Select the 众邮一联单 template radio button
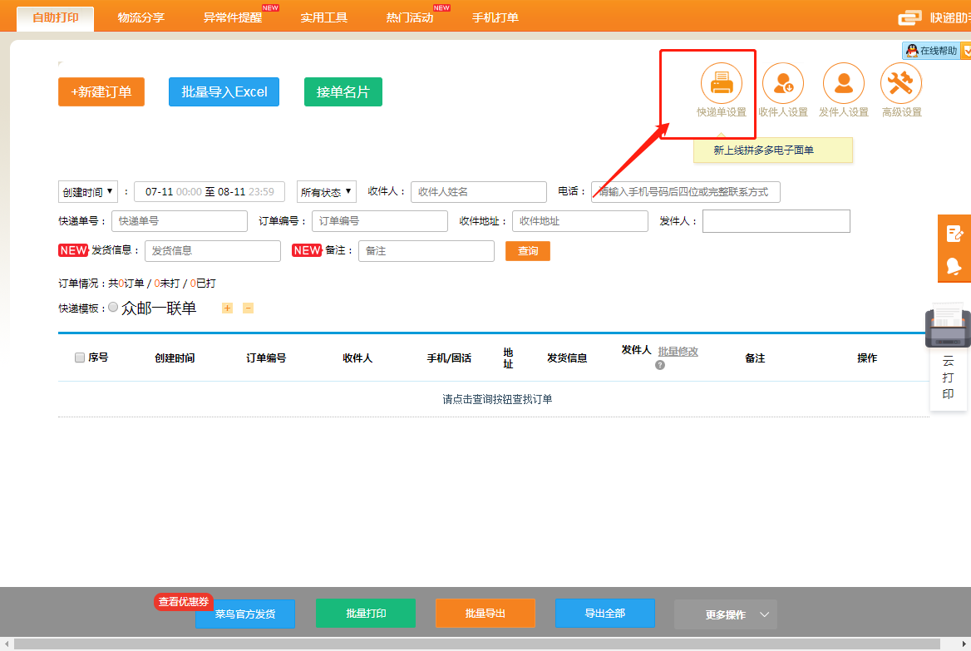The width and height of the screenshot is (971, 651). 114,308
